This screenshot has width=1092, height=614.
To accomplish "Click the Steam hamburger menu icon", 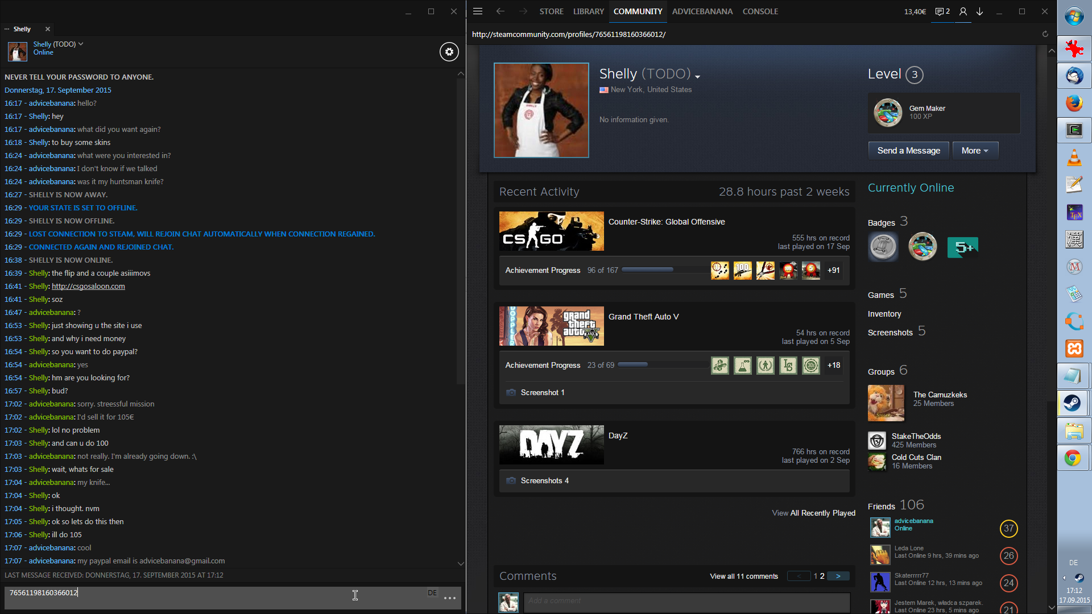I will click(x=478, y=11).
